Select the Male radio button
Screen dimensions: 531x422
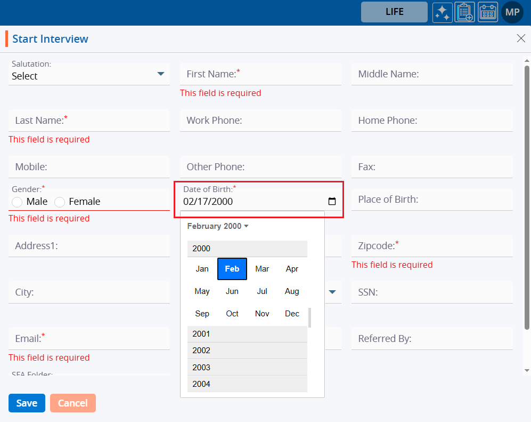click(18, 202)
